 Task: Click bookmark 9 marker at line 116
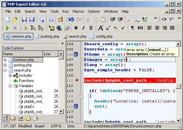click(x=76, y=106)
